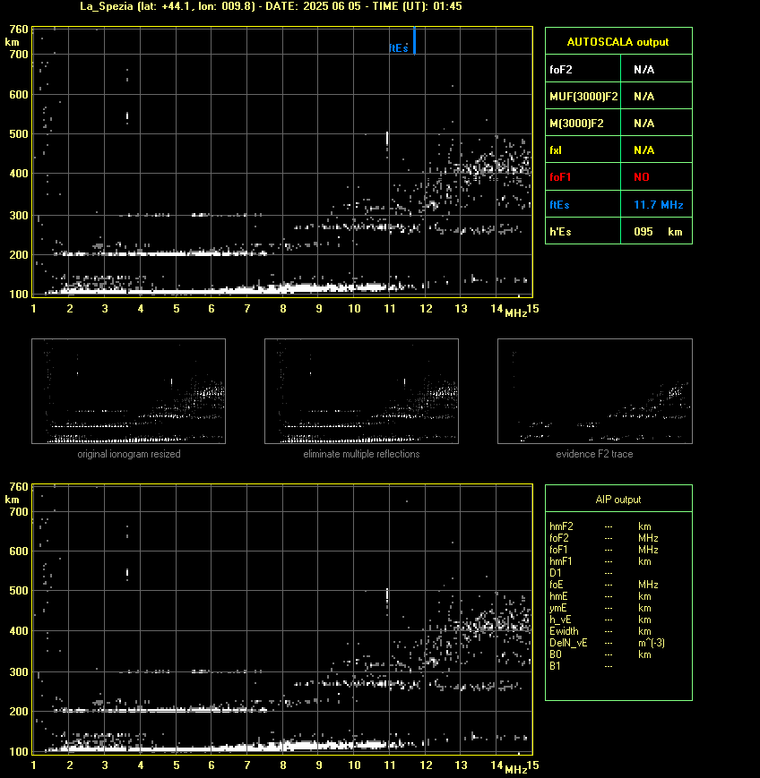Click the h_vE row in AIP output
The width and height of the screenshot is (760, 778).
[600, 620]
